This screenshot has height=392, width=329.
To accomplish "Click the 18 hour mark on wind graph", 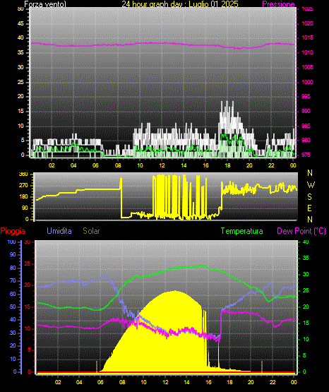I will tap(227, 165).
